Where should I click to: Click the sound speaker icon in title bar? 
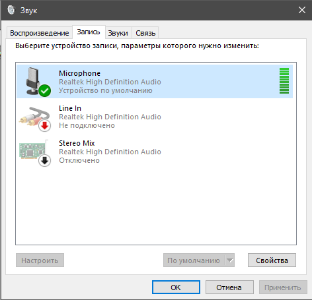pos(11,10)
